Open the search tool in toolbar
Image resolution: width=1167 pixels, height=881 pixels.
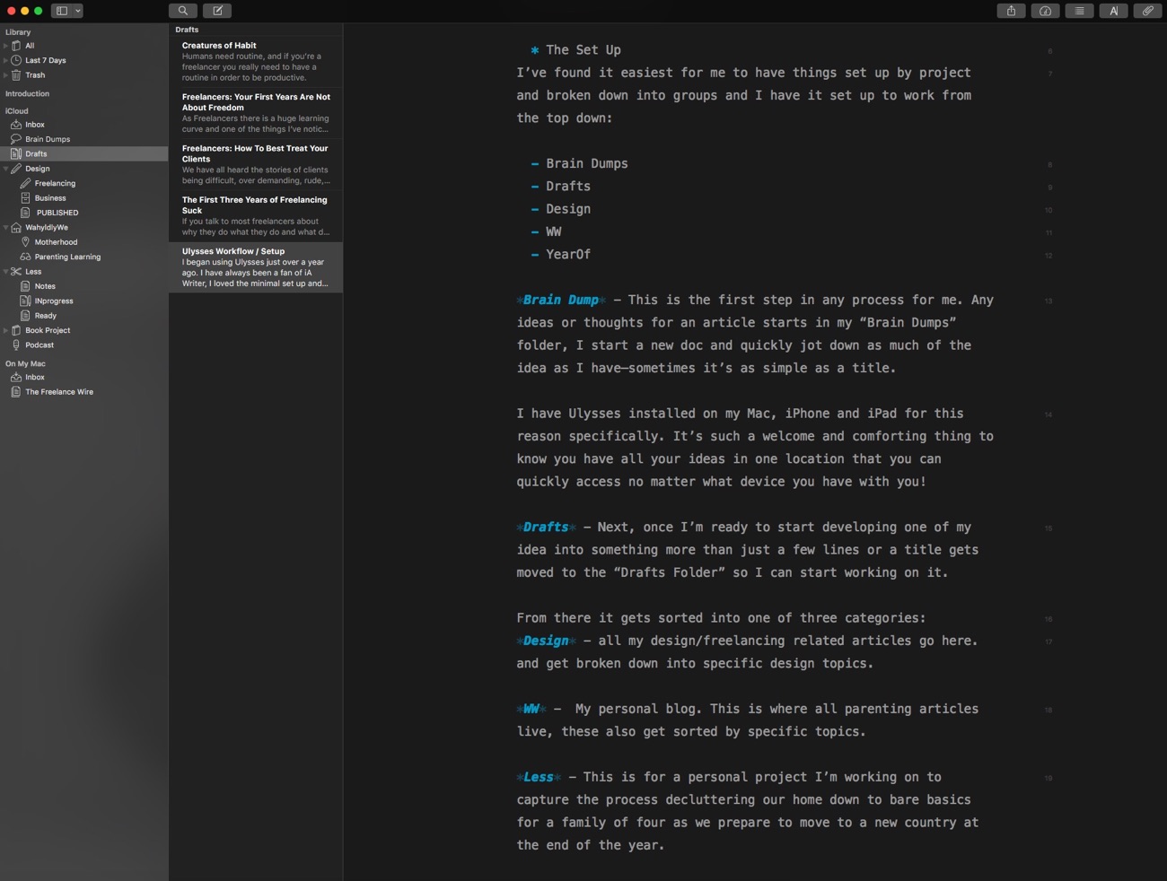[x=183, y=11]
